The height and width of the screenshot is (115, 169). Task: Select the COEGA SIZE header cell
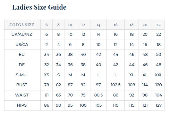pos(22,25)
